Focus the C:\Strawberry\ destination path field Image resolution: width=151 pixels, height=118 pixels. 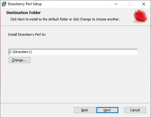click(x=73, y=52)
